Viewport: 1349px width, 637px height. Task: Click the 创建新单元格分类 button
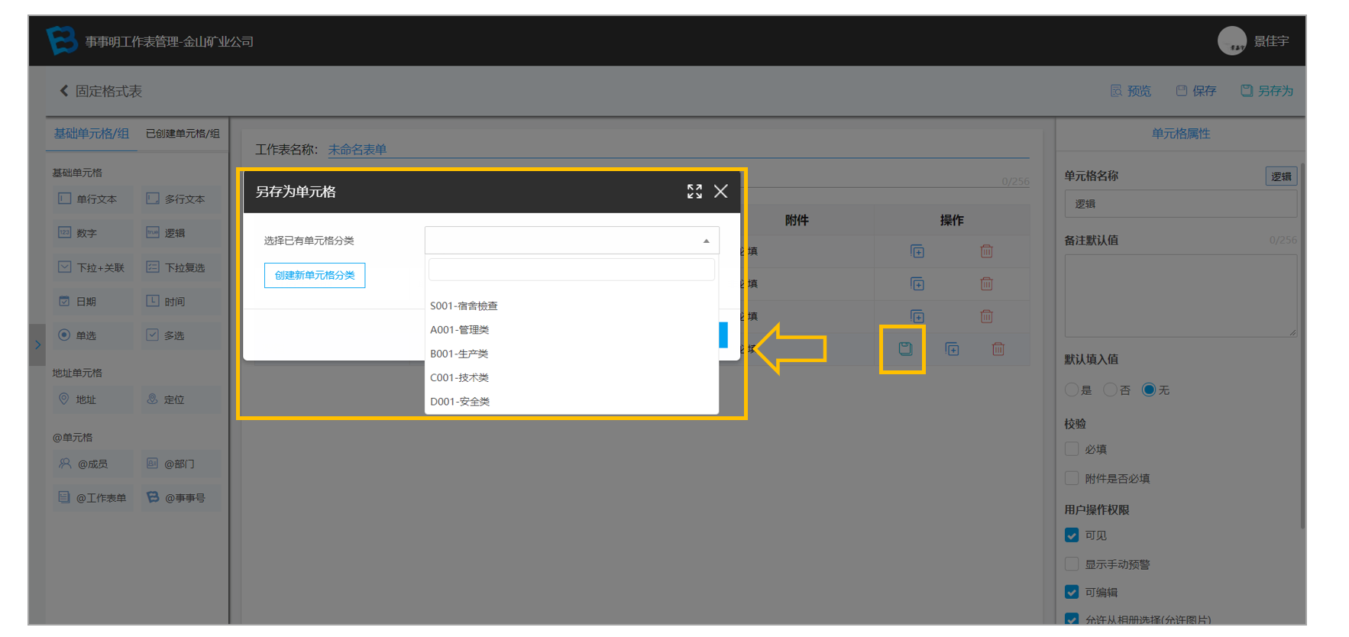(315, 275)
